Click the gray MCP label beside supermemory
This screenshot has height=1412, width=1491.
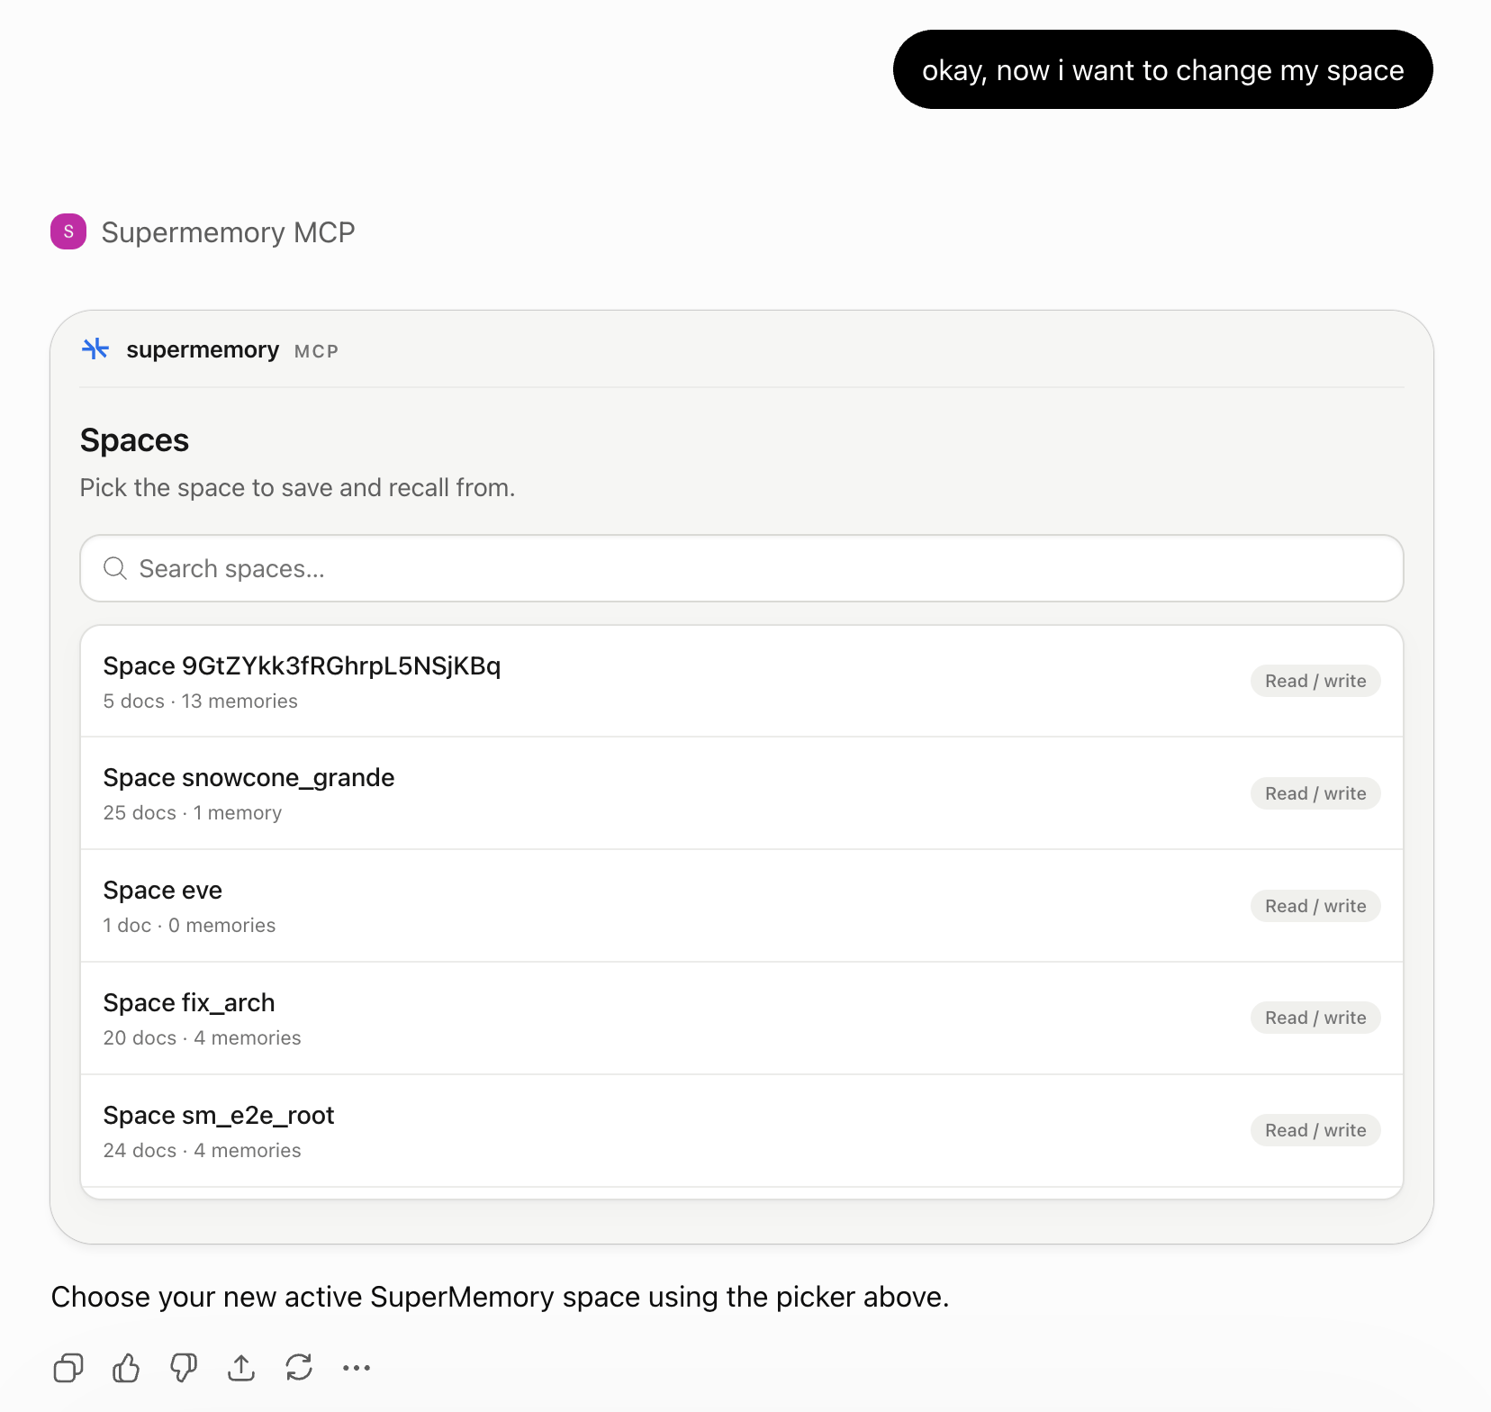(316, 351)
